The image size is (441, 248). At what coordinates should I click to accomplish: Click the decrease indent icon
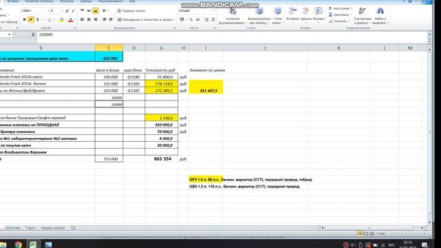coord(104,20)
